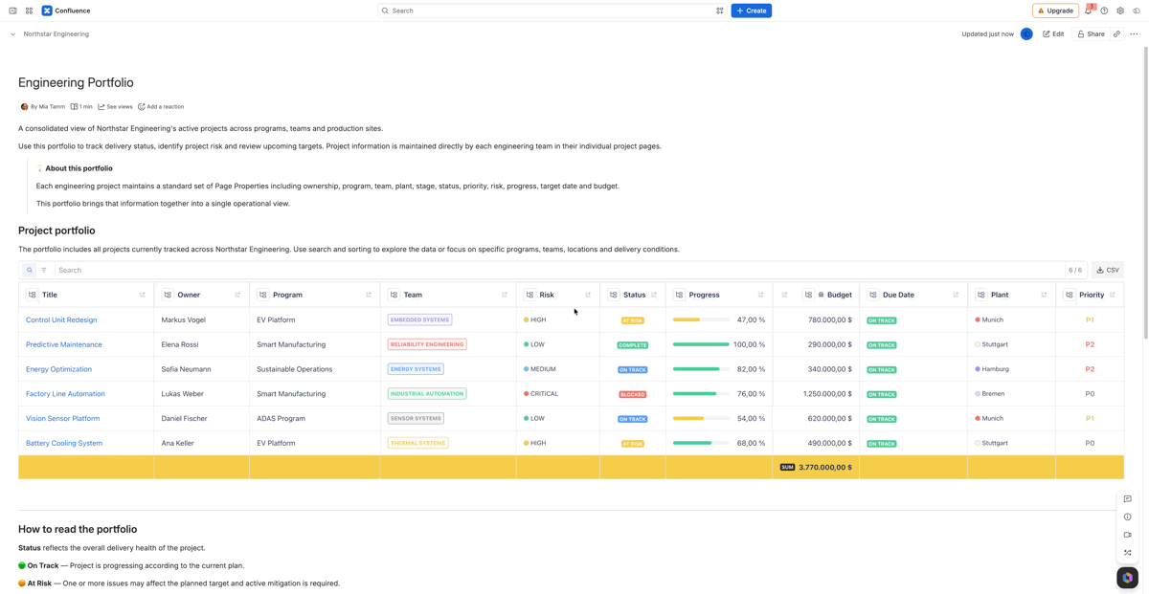Click the page vertical scrollbar
The image size is (1149, 594).
pyautogui.click(x=1145, y=191)
